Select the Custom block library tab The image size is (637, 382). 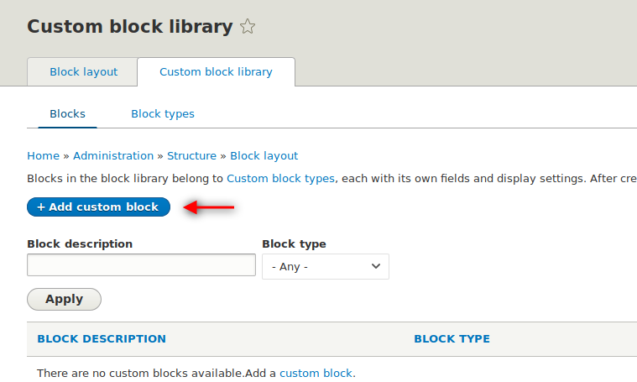pyautogui.click(x=216, y=72)
